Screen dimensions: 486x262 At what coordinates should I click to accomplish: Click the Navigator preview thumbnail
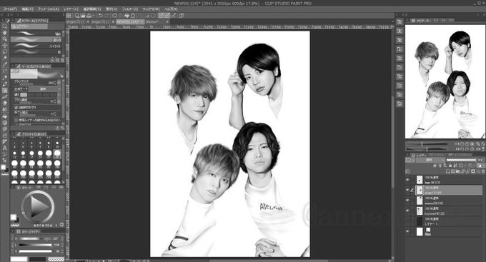445,82
